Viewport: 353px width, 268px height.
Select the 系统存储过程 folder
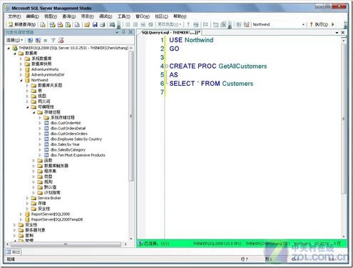click(63, 118)
